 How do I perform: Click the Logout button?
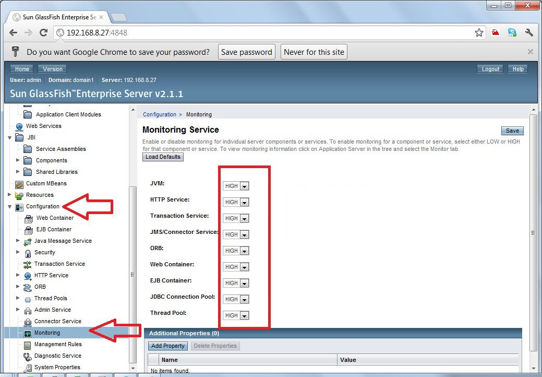tap(490, 69)
